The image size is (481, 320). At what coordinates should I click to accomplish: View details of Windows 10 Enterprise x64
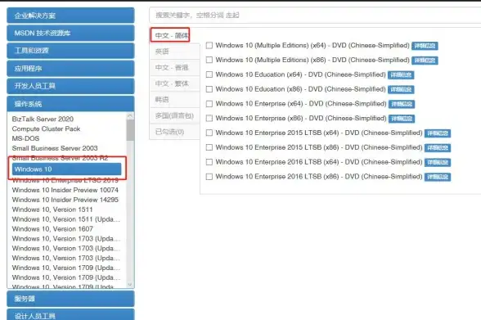click(x=402, y=104)
